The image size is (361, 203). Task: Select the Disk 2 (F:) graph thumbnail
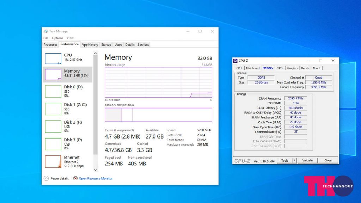tap(53, 127)
